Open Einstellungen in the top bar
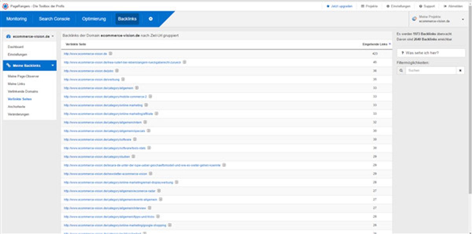Screen dimensions: 472x234 point(398,6)
